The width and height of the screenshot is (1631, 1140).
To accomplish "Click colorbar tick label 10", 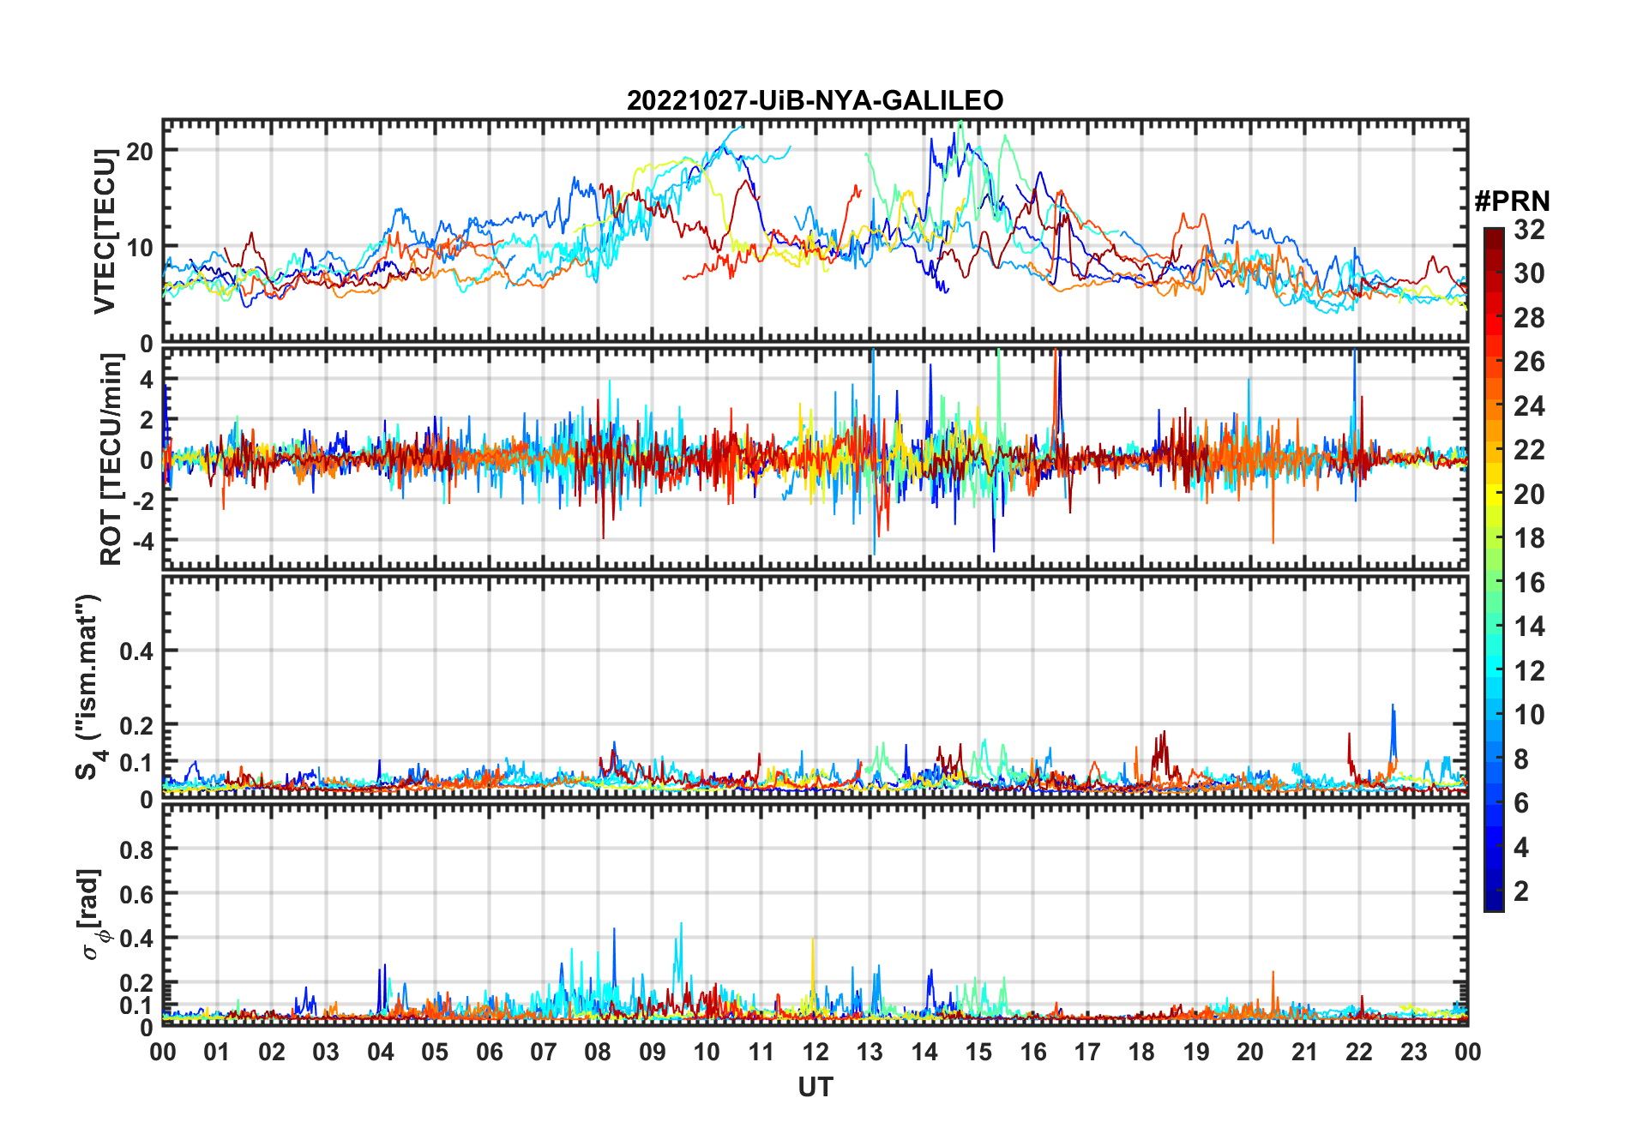I will [1529, 715].
